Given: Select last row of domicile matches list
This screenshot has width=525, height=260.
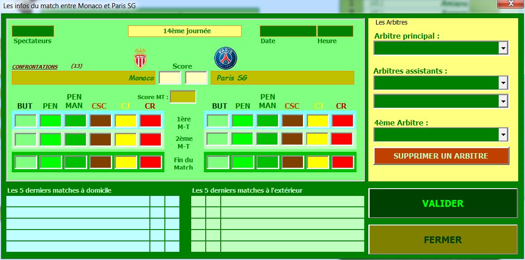Looking at the screenshot, I should click(x=93, y=247).
